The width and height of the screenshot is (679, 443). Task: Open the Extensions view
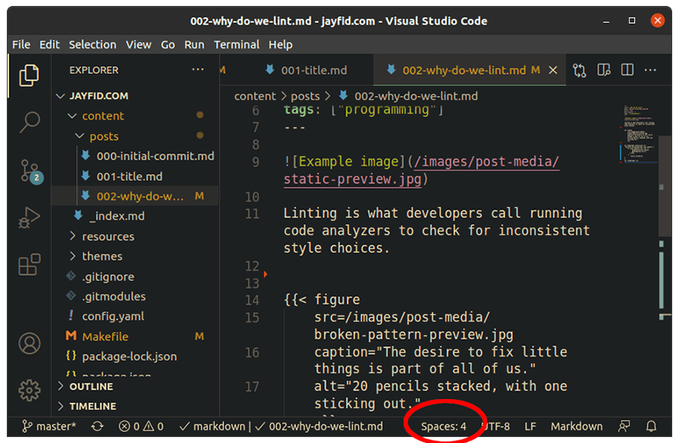click(29, 264)
